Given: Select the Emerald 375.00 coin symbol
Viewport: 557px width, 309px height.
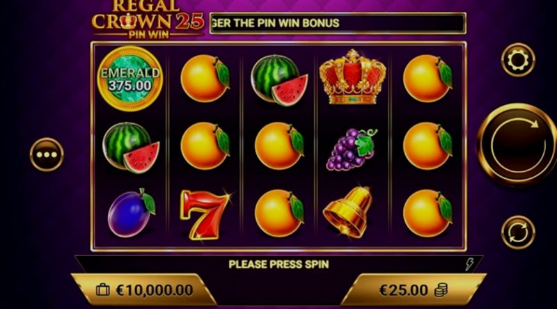Looking at the screenshot, I should (x=130, y=79).
